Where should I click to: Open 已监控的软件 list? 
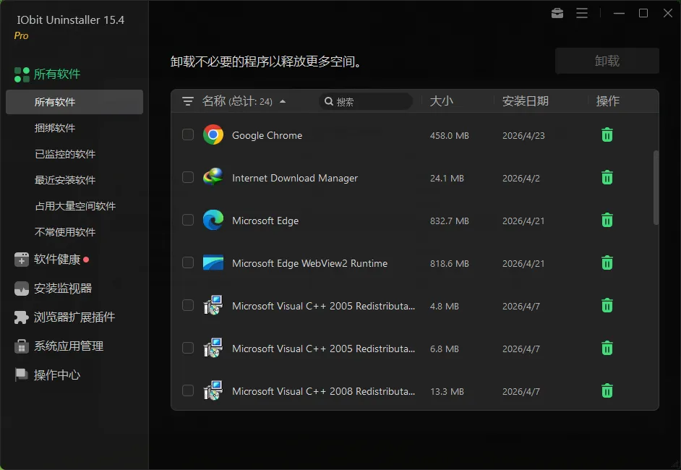(65, 154)
